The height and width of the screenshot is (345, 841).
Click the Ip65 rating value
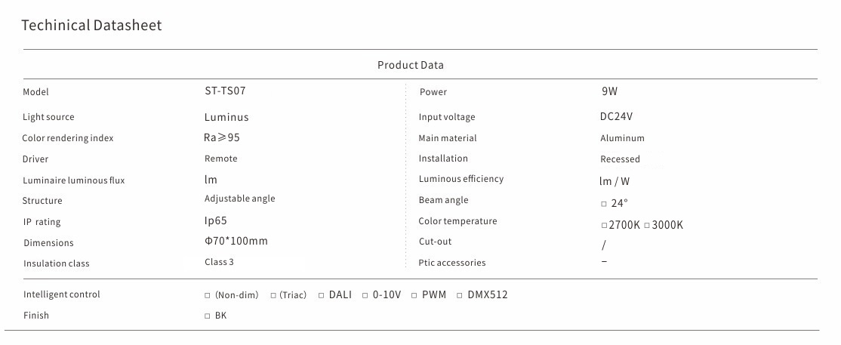pos(216,220)
